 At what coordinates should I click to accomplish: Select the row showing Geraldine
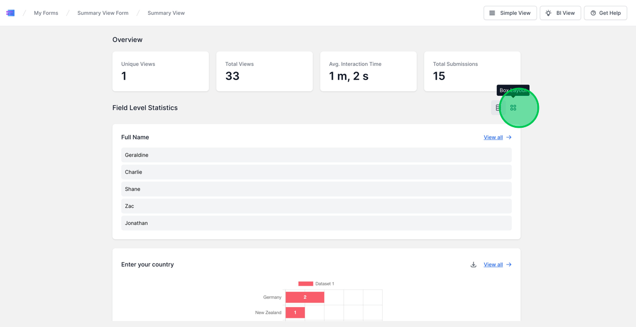coord(316,154)
